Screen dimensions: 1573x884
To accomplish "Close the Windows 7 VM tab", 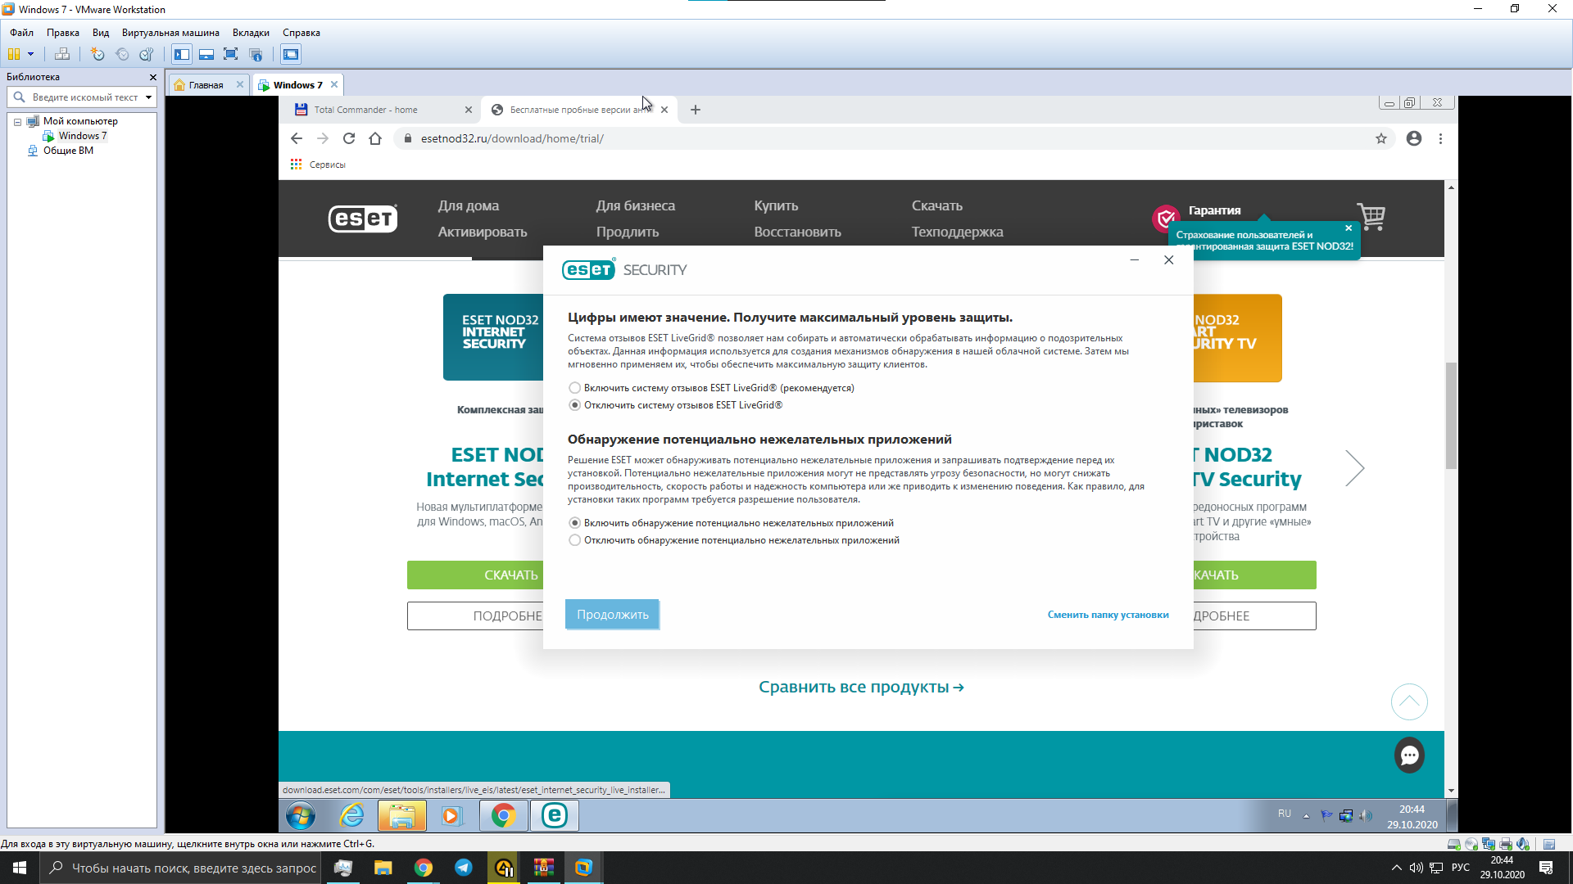I will pos(334,85).
